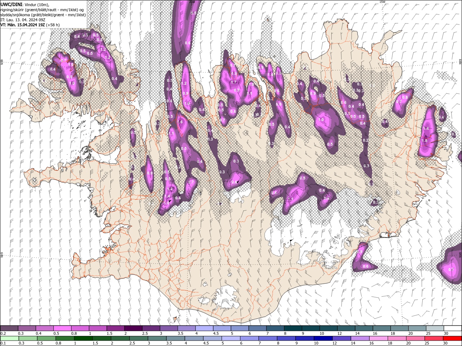Click the 'slydda/snjókoma' legend description line
Viewport: 462px width, 346px height.
pyautogui.click(x=43, y=15)
